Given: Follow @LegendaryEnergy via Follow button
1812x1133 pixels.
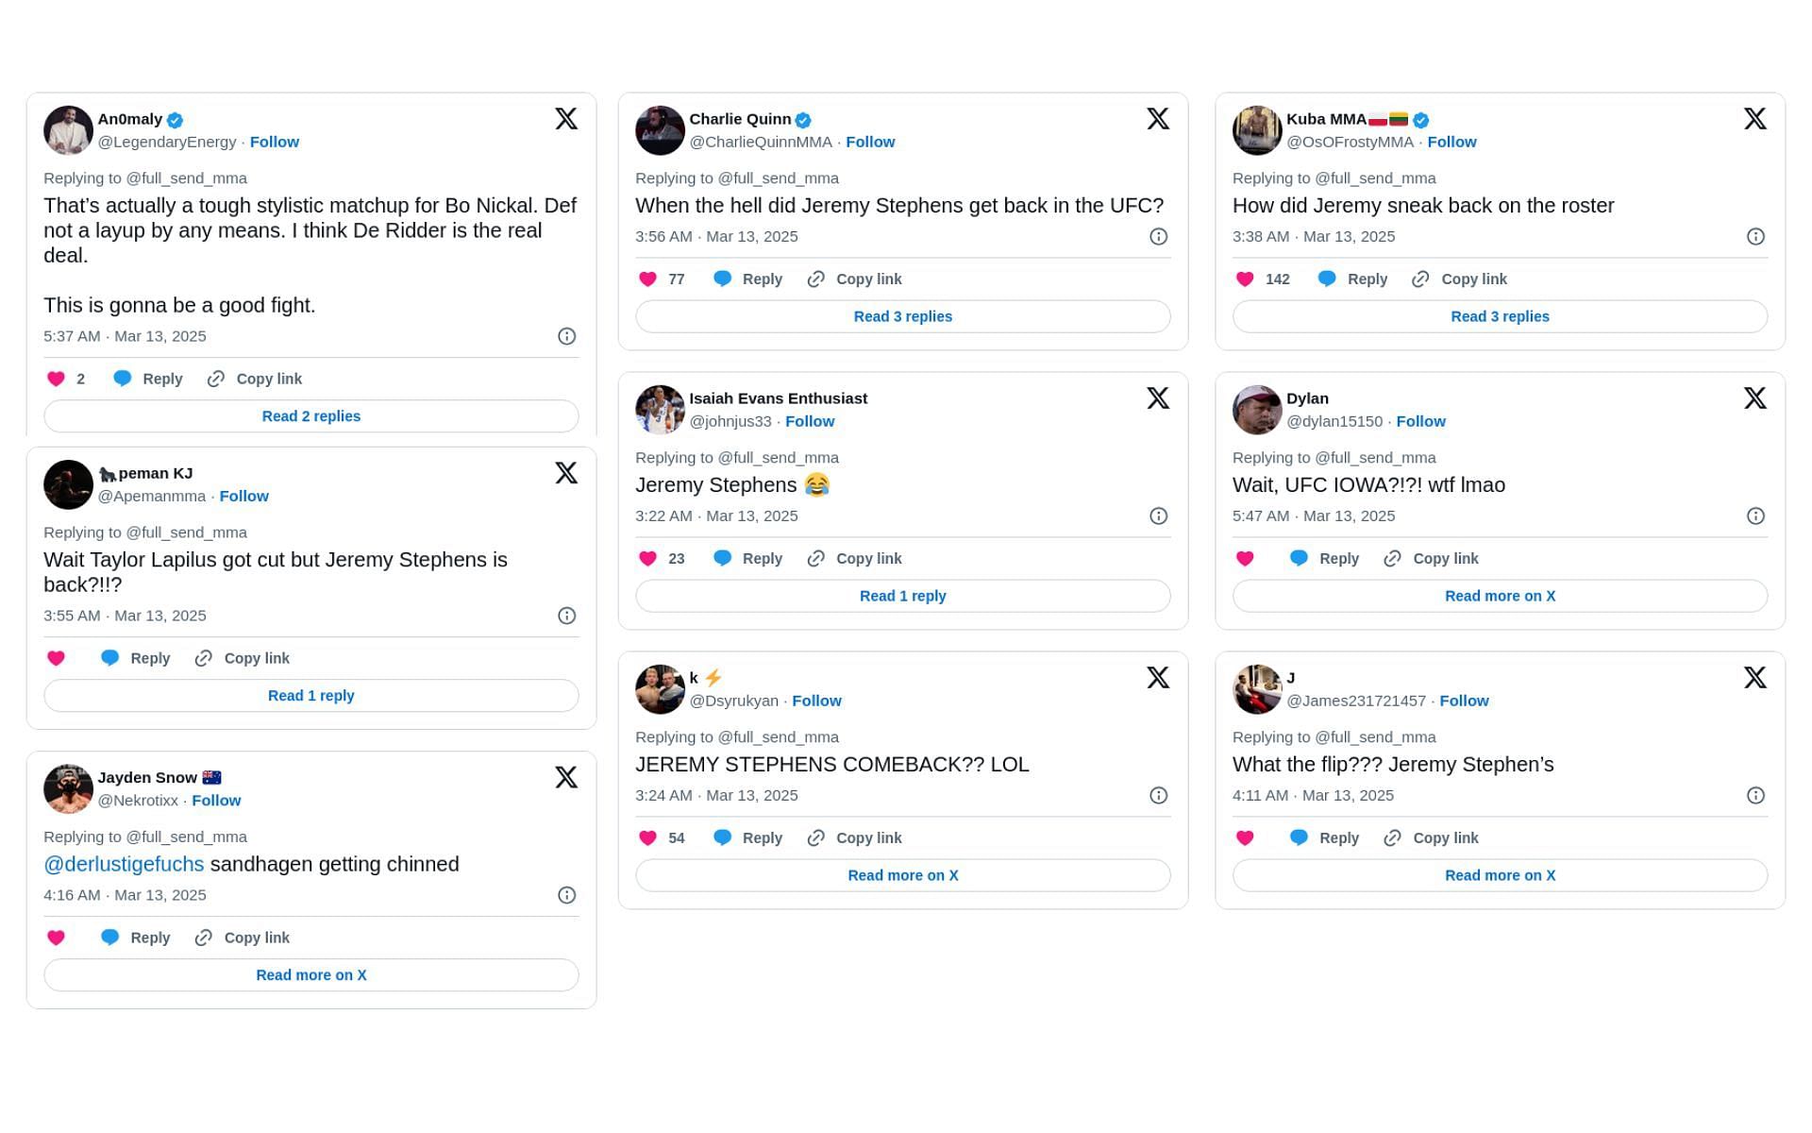Looking at the screenshot, I should point(274,141).
